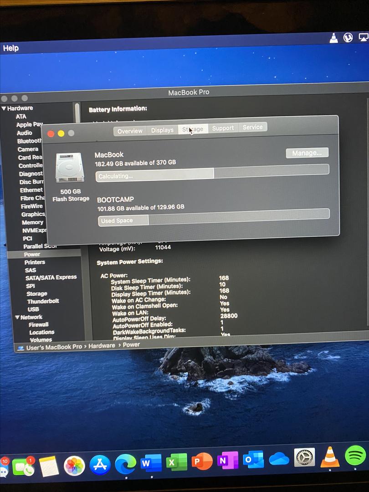Image resolution: width=369 pixels, height=492 pixels.
Task: Select PCI in the sidebar
Action: click(27, 238)
